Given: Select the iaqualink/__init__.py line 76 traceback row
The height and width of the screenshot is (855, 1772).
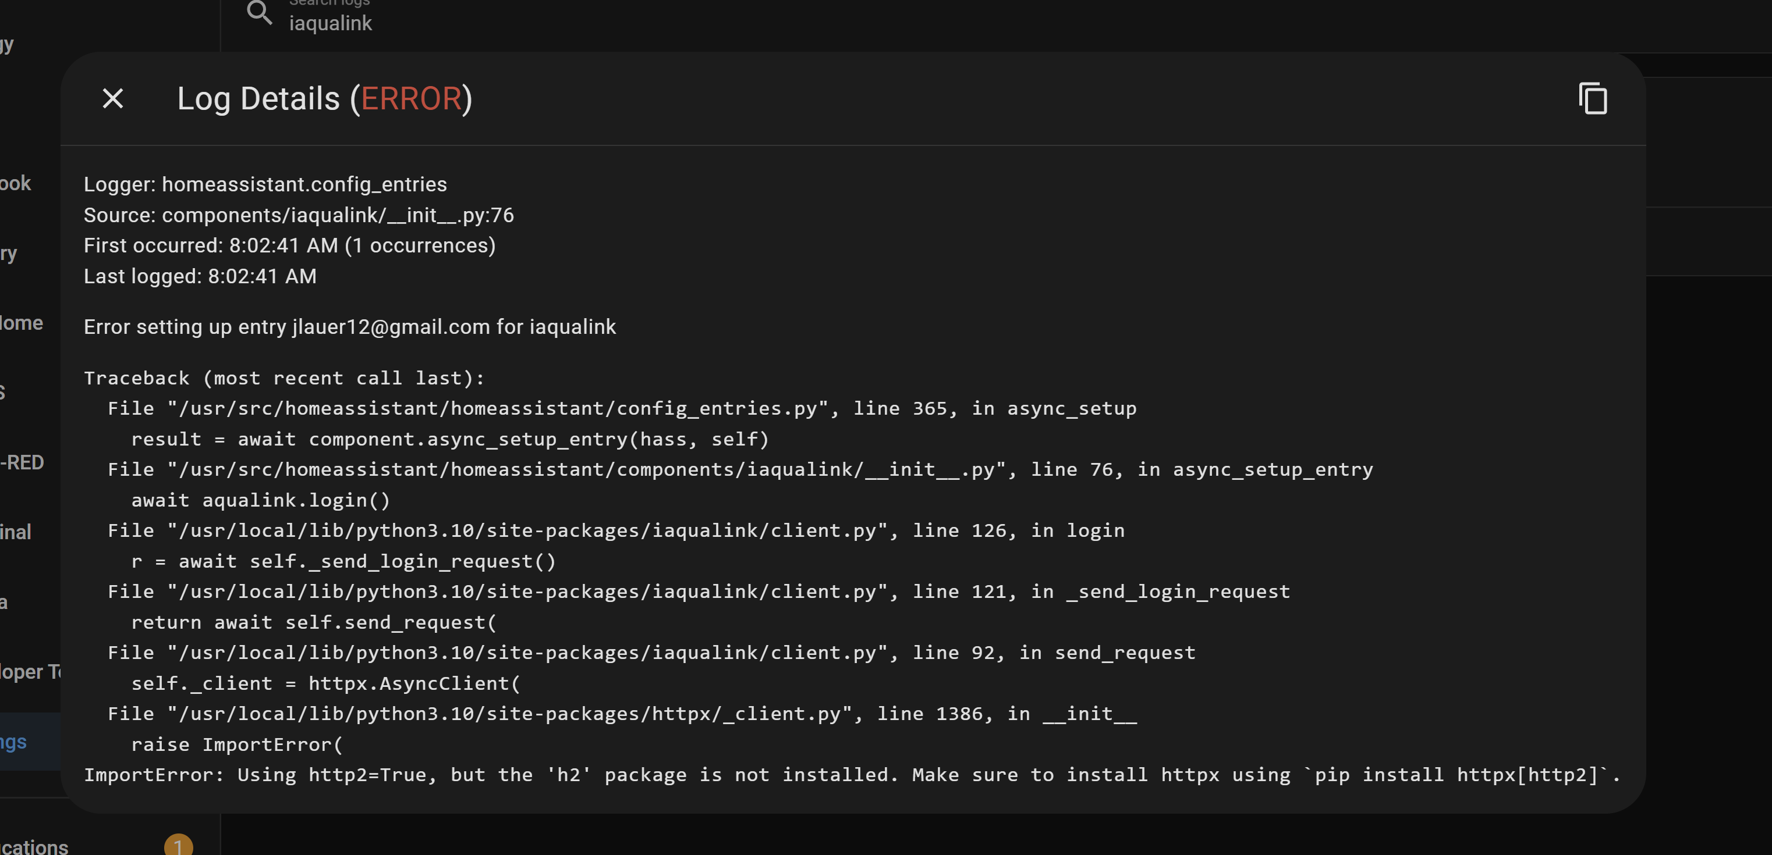Looking at the screenshot, I should [x=740, y=469].
